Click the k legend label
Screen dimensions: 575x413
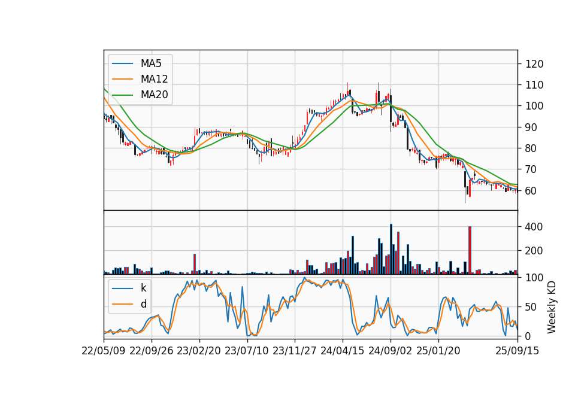tap(143, 288)
